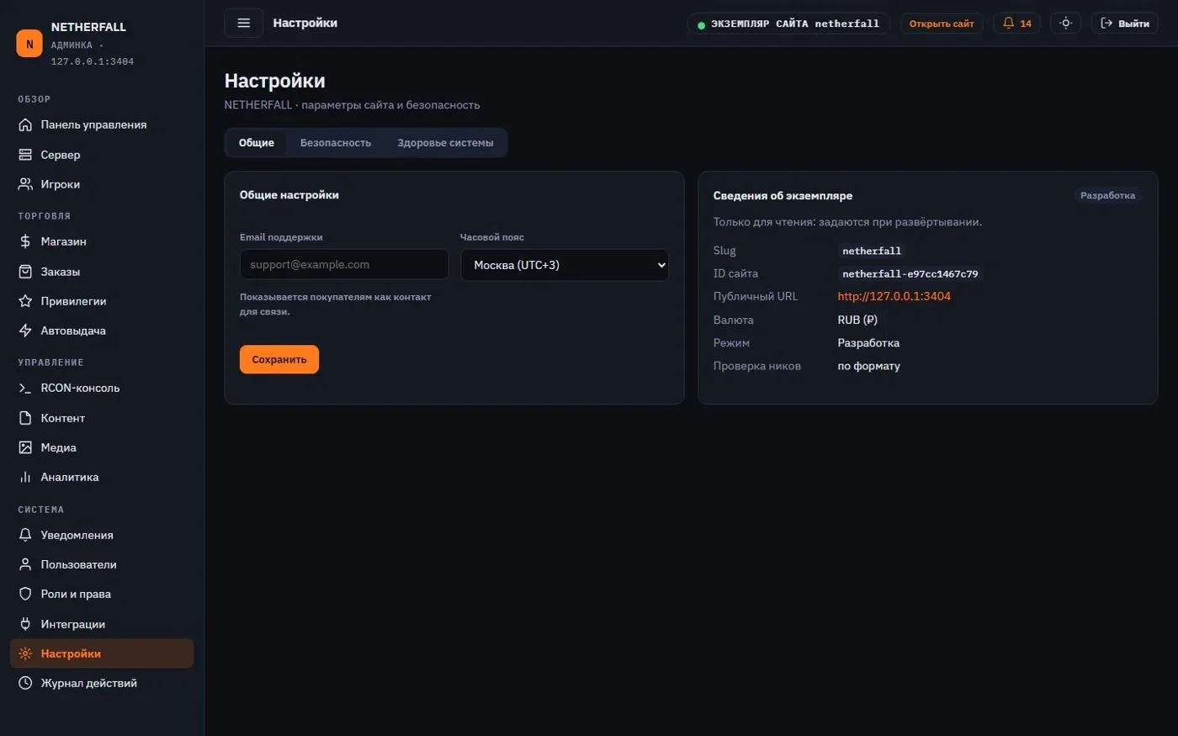
Task: Collapse sidebar with the hamburger menu icon
Action: [x=244, y=23]
